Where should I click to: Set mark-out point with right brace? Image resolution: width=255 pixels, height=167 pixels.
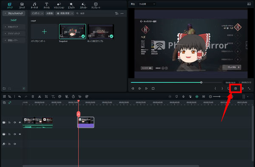pos(222,88)
